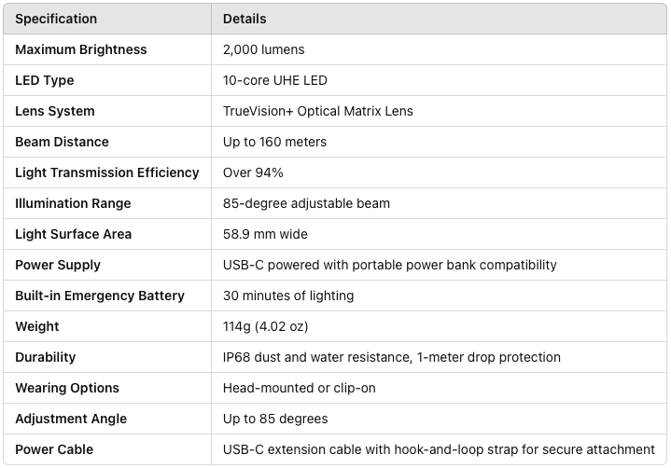
Task: Click the Details column header
Action: pyautogui.click(x=245, y=19)
